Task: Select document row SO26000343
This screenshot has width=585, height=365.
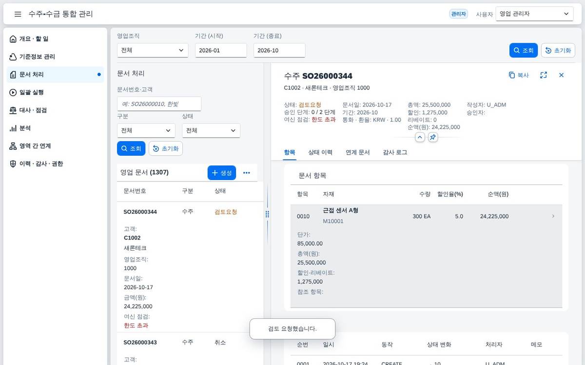Action: (x=190, y=348)
